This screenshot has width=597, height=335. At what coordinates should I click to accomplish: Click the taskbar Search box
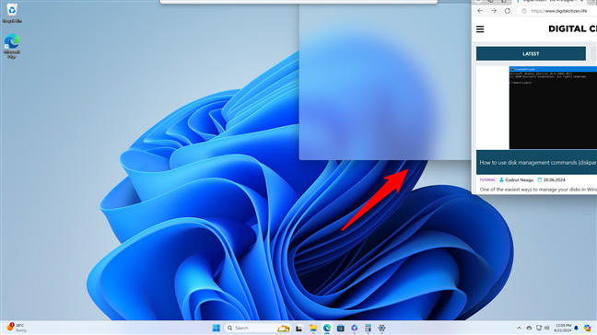pyautogui.click(x=257, y=328)
